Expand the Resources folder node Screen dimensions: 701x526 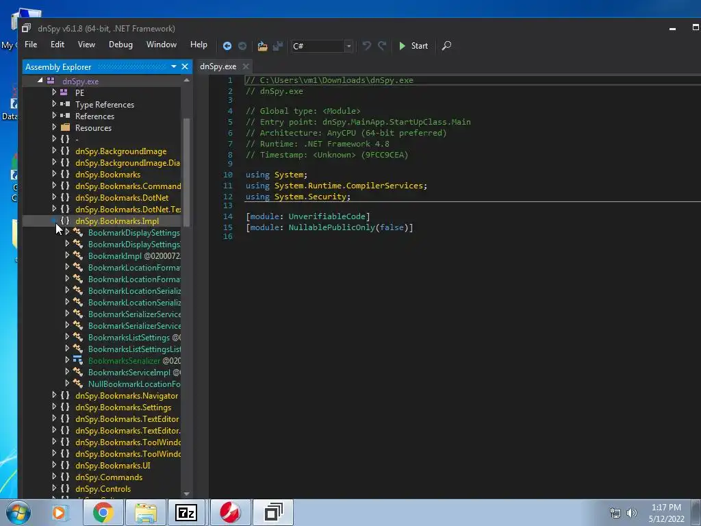point(54,127)
